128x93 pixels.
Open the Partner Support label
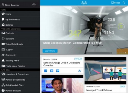click(13, 91)
